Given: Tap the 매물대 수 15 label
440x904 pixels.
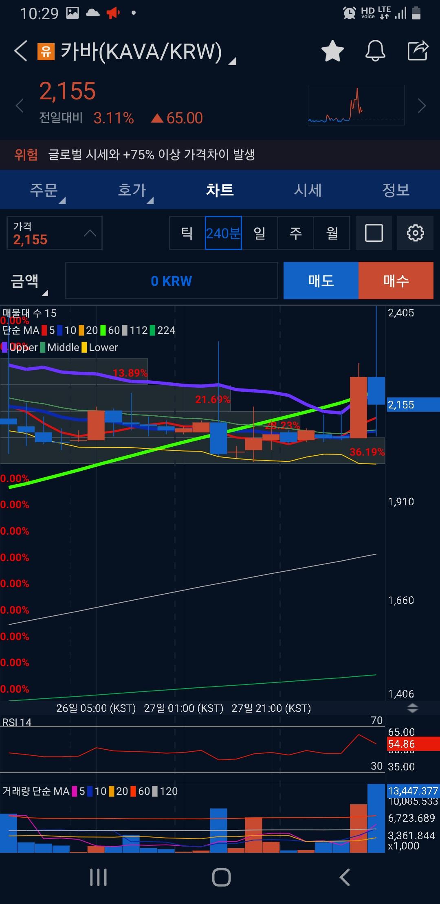Looking at the screenshot, I should click(29, 313).
